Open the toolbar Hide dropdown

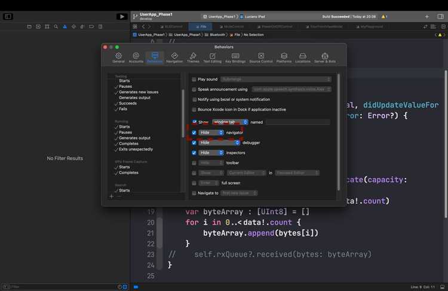click(x=211, y=163)
